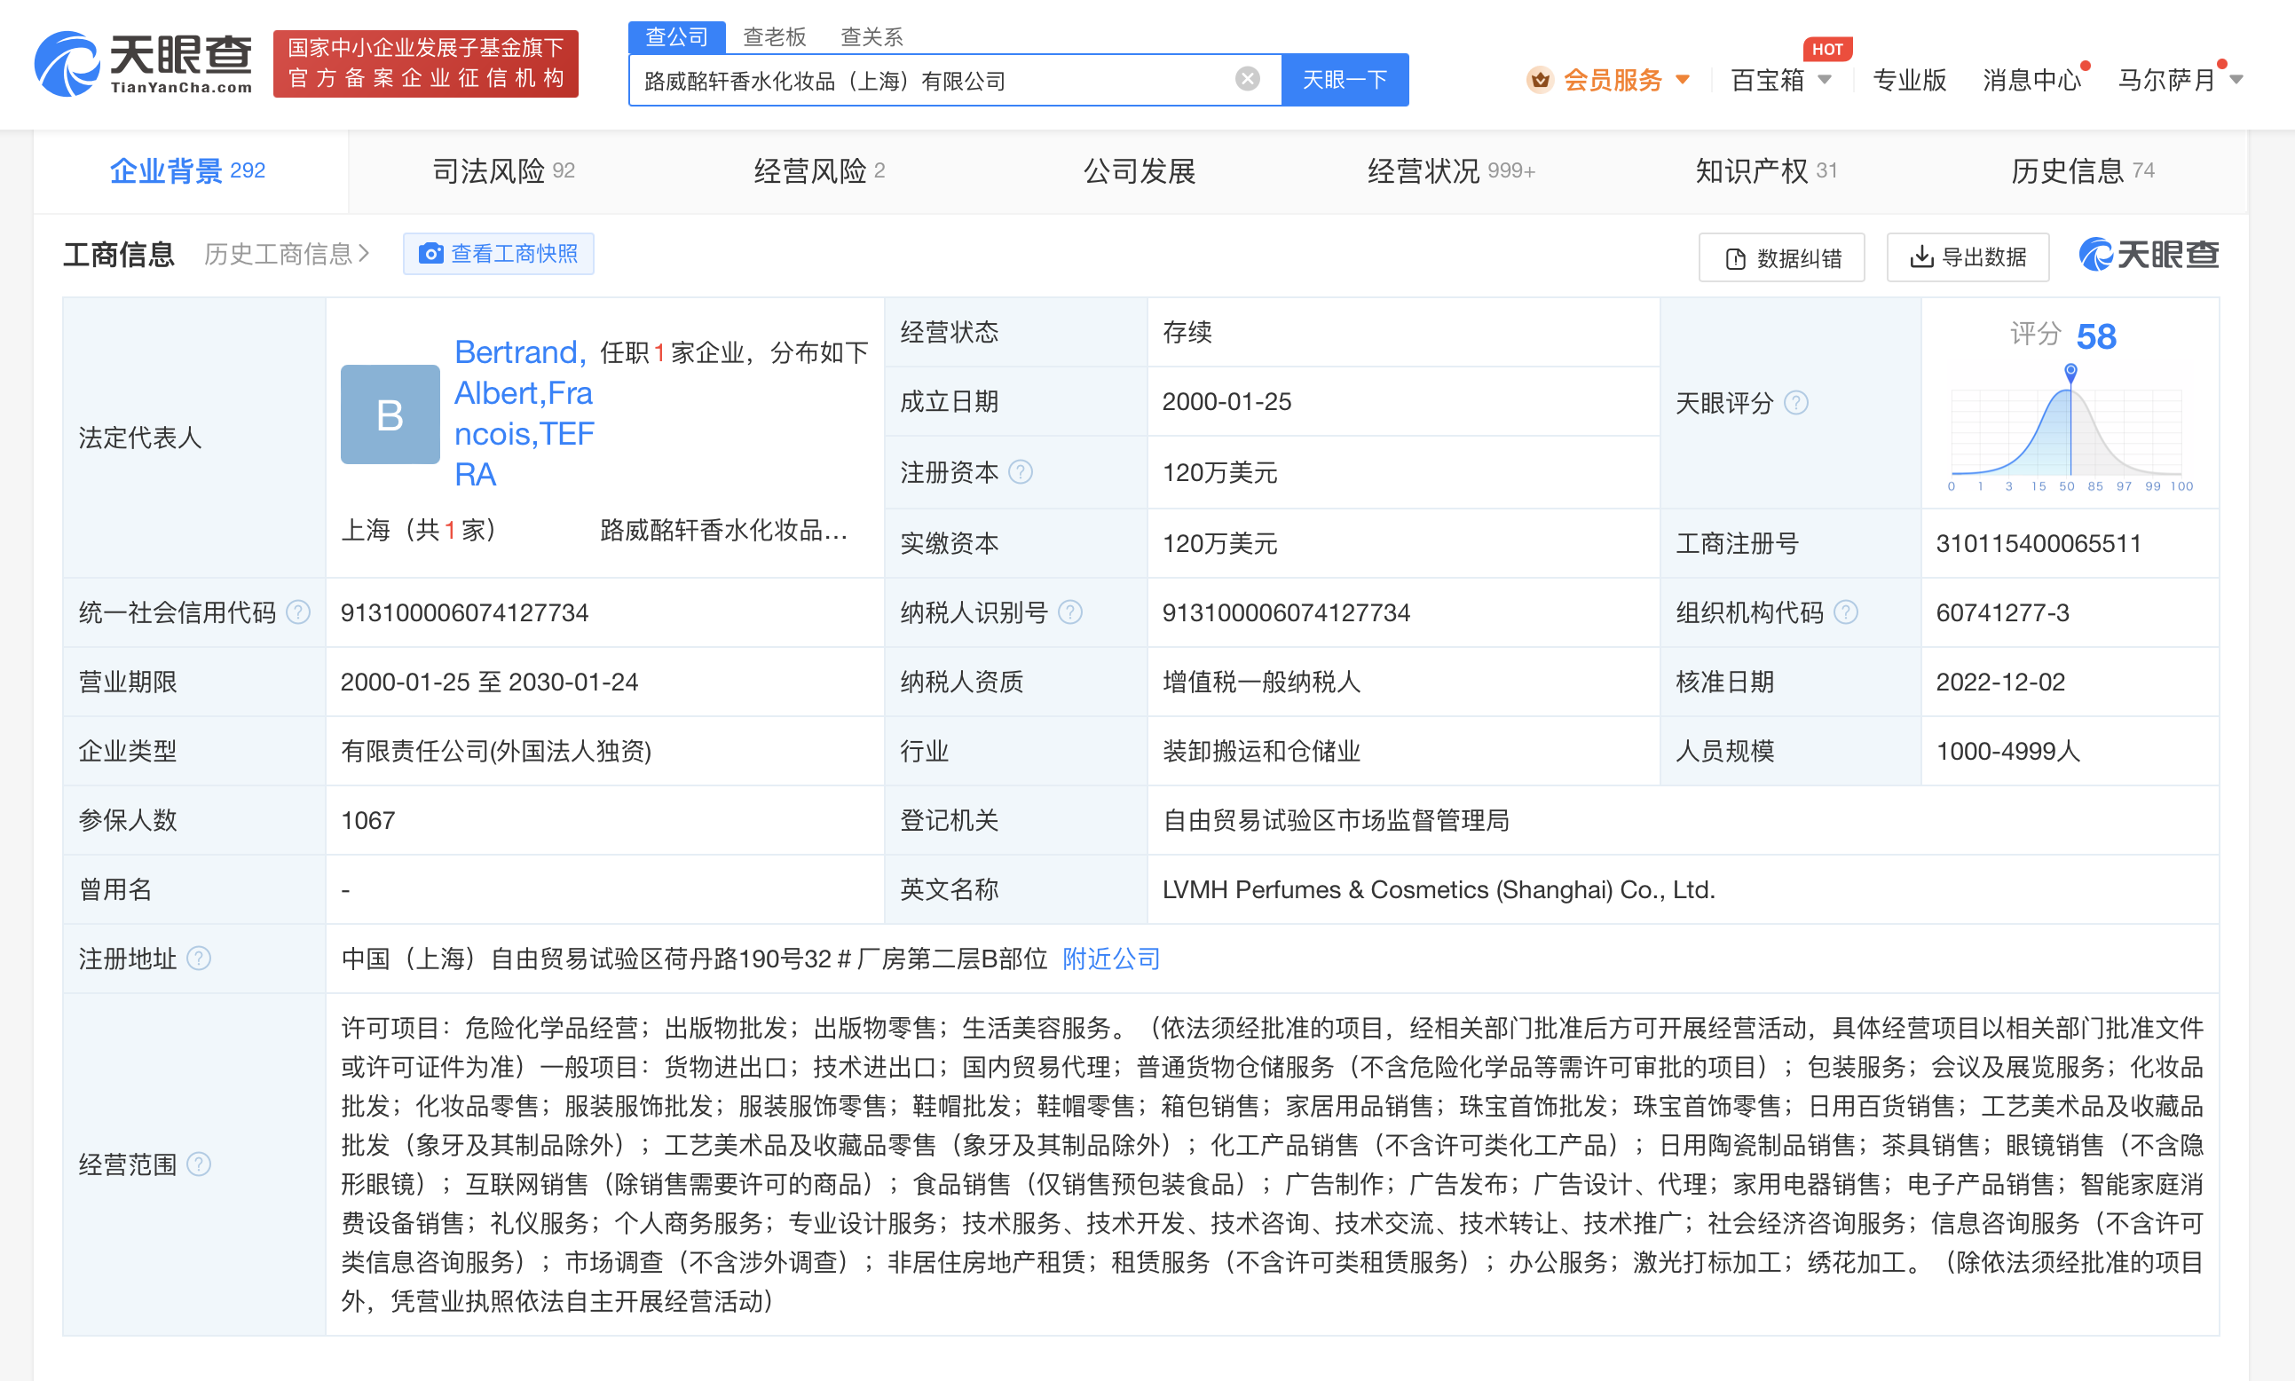Click help icon beside 注册地址
This screenshot has height=1381, width=2295.
199,959
